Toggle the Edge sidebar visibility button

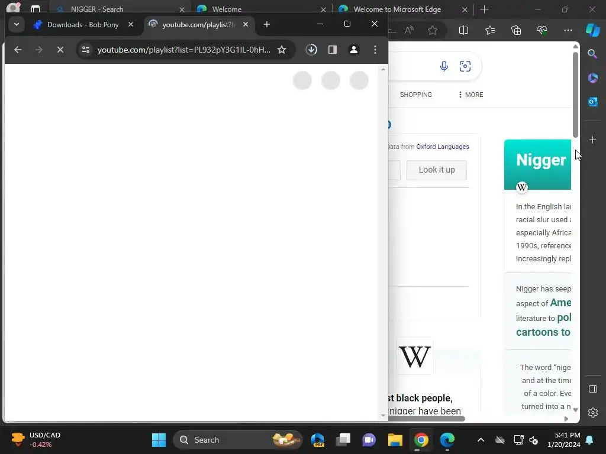pyautogui.click(x=592, y=389)
